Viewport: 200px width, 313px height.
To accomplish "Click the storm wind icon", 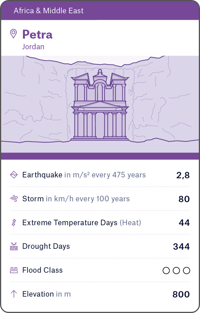I will click(14, 199).
